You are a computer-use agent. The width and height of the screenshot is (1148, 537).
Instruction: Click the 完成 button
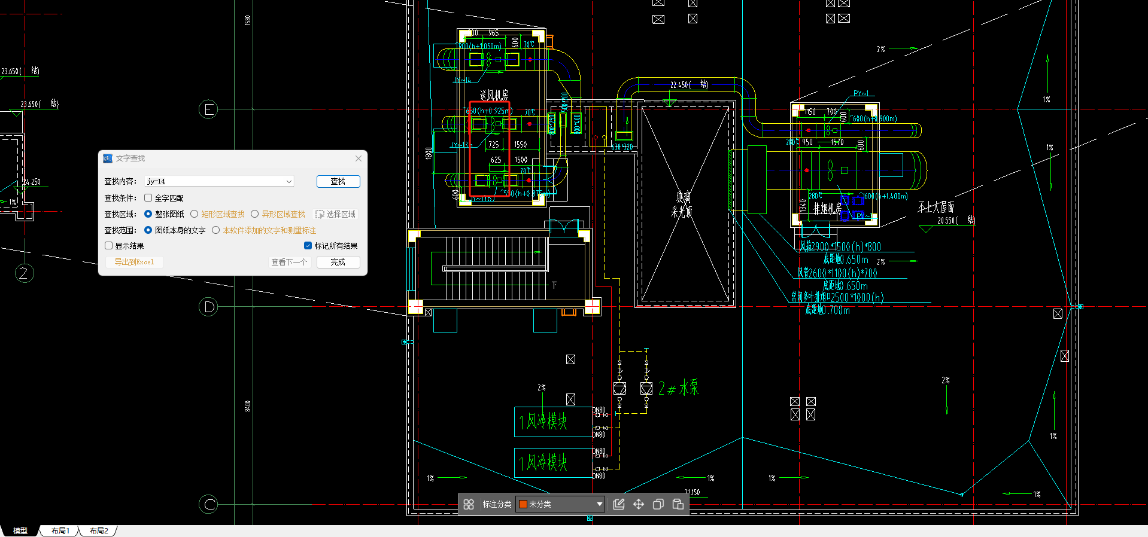coord(338,262)
